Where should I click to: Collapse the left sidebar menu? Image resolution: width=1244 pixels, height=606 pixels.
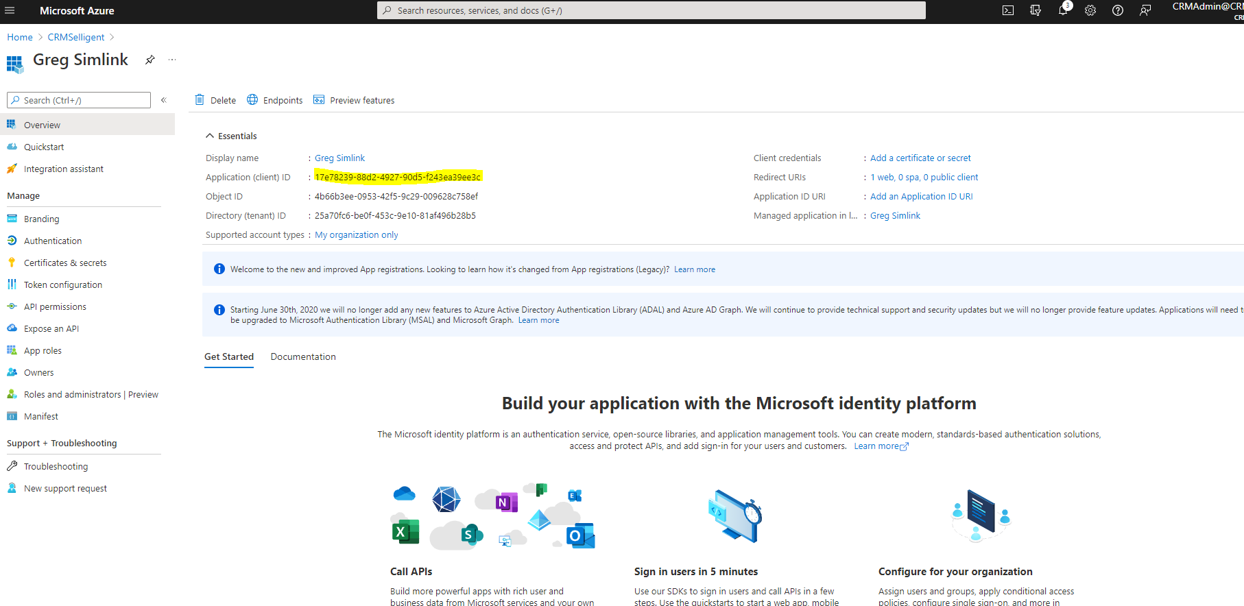point(164,100)
